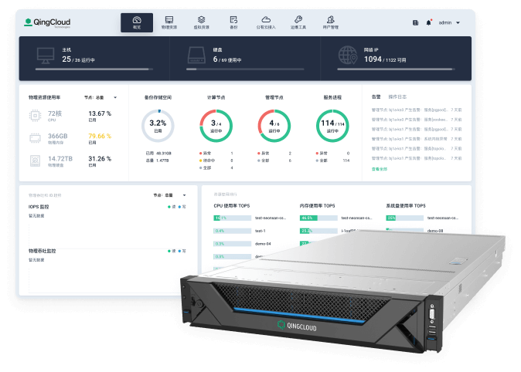Click the 31.26 % disk usage value
Image resolution: width=521 pixels, height=372 pixels.
[x=100, y=159]
